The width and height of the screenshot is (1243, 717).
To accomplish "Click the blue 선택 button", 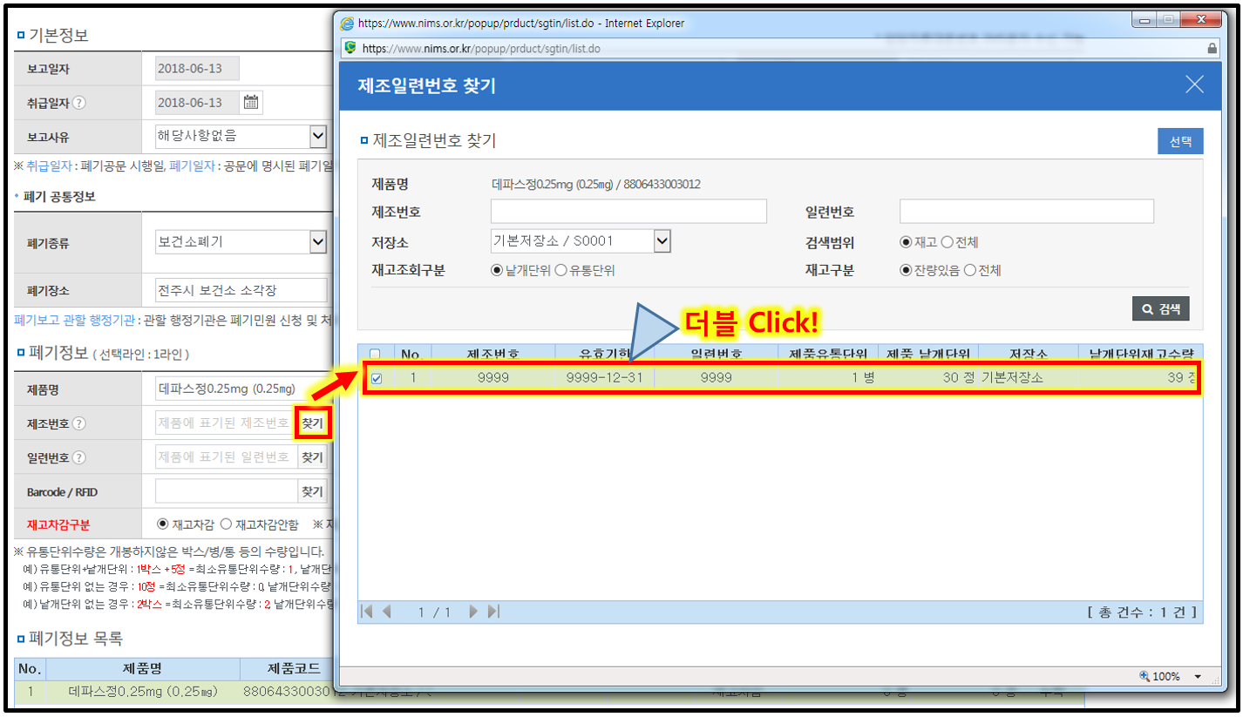I will tap(1180, 141).
